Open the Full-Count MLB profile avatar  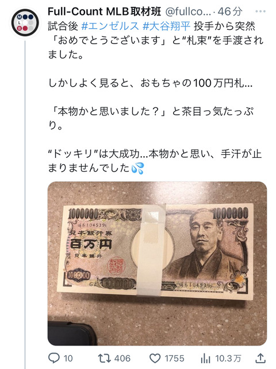[25, 22]
